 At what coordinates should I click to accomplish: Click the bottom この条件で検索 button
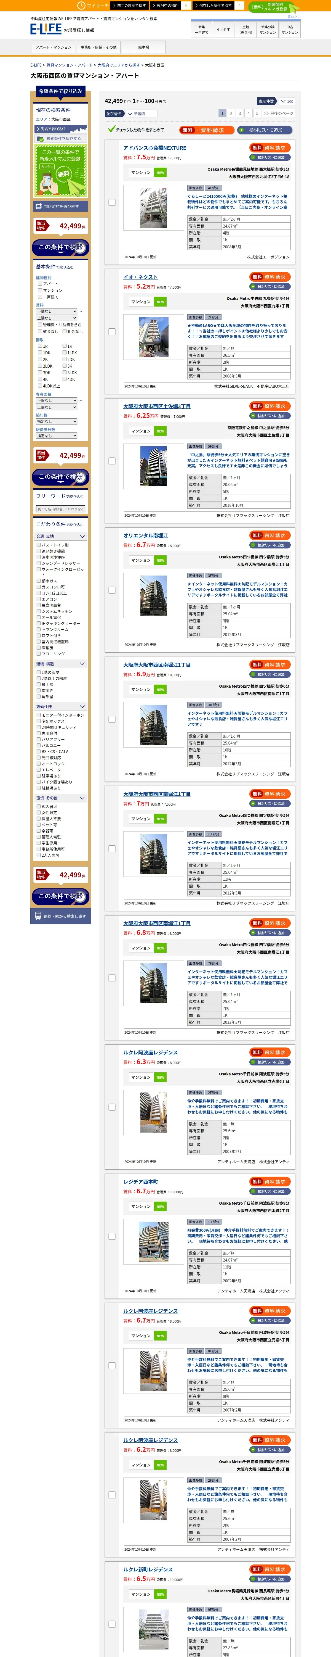[x=60, y=896]
